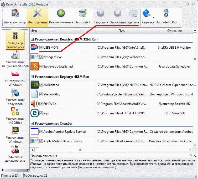Open the Справка dropdown arrow
This screenshot has height=179, width=198.
click(153, 17)
